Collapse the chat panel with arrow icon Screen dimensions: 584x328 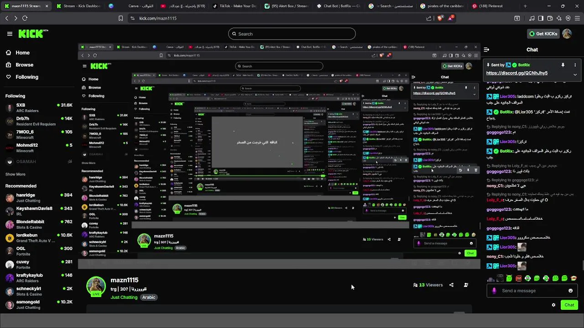coord(486,50)
